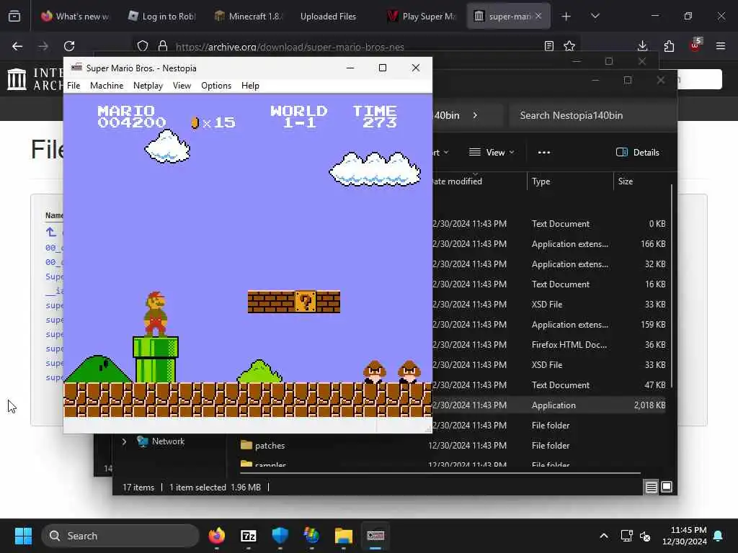Open the View menu in Nestopia
This screenshot has width=738, height=553.
[182, 86]
